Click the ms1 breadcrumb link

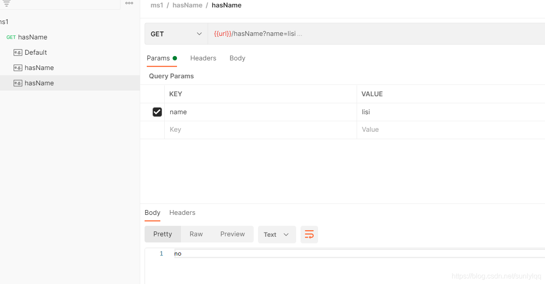click(x=157, y=5)
